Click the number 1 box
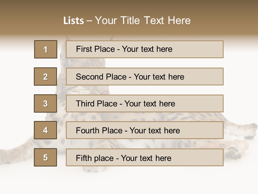This screenshot has height=194, width=258. 46,49
